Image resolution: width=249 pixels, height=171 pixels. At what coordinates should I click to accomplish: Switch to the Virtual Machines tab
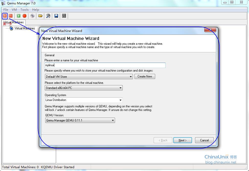(x=14, y=22)
